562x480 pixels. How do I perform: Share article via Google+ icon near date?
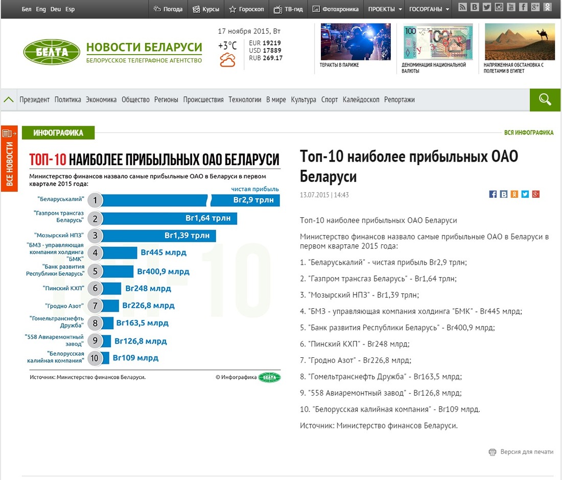tap(536, 194)
